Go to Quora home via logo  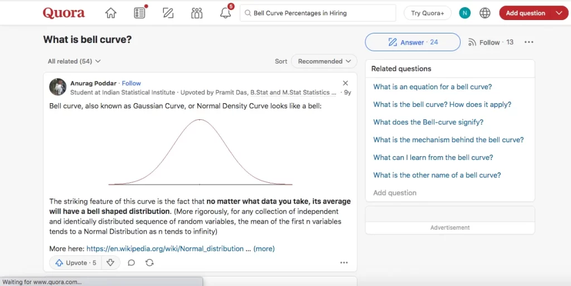pyautogui.click(x=64, y=13)
